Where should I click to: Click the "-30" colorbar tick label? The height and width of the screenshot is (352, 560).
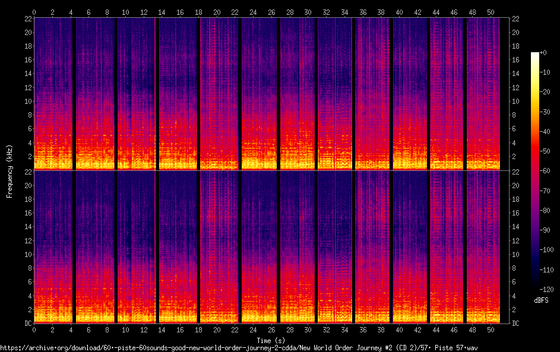(545, 112)
